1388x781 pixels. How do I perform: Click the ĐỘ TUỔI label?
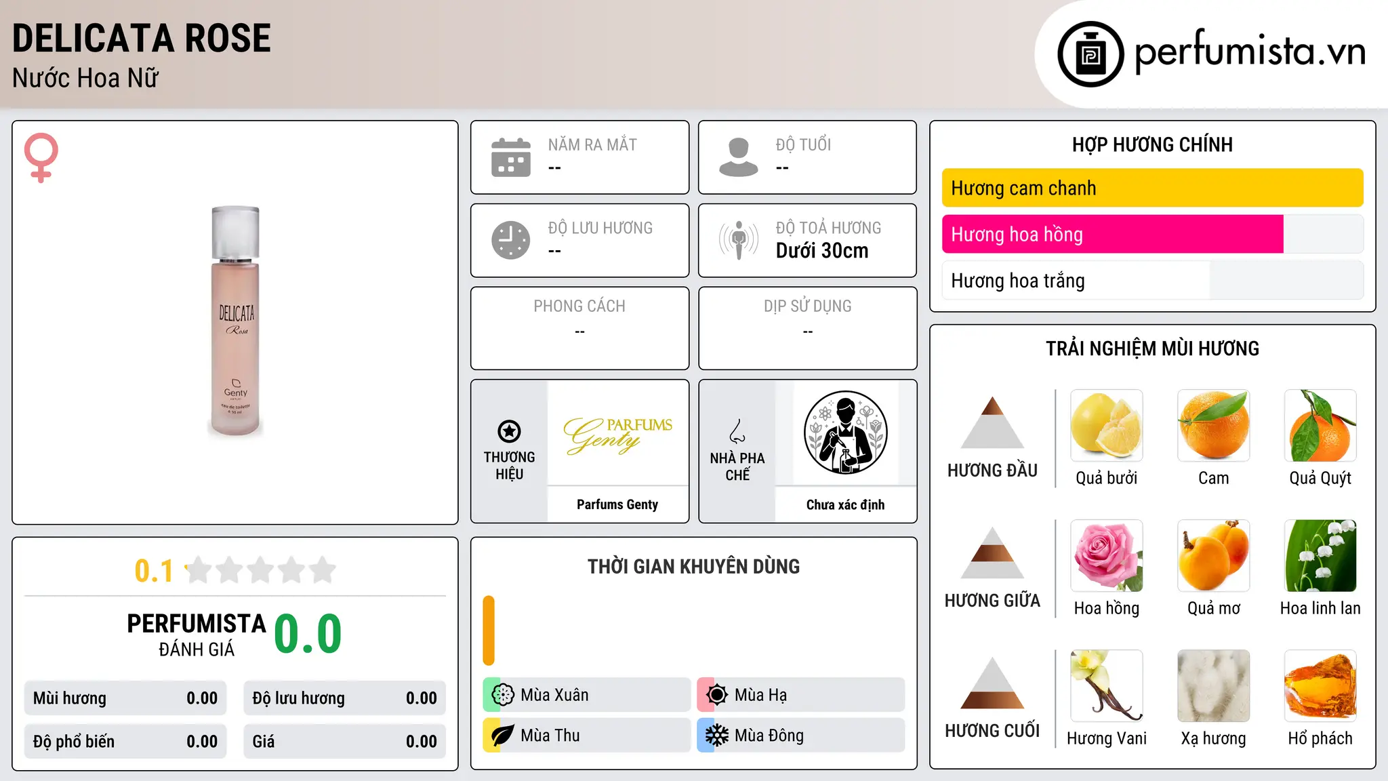pyautogui.click(x=803, y=144)
